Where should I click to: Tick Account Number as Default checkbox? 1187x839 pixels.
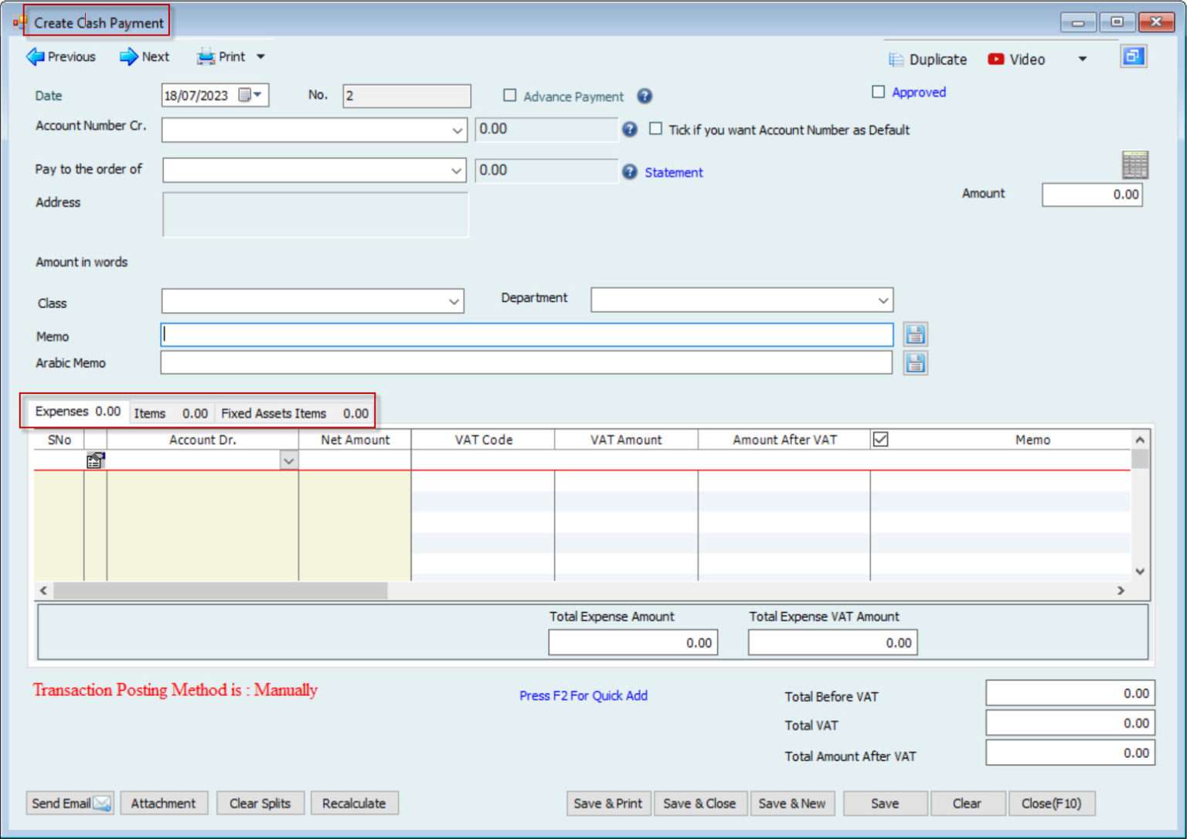pyautogui.click(x=655, y=129)
